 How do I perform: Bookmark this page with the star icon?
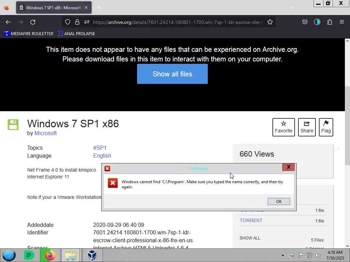(270, 22)
